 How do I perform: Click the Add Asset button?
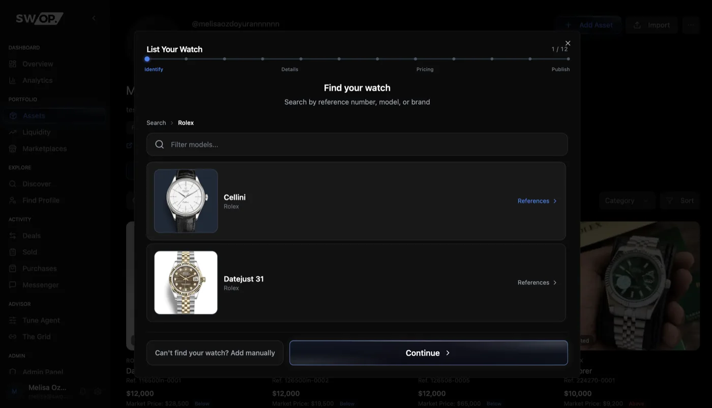click(x=589, y=25)
